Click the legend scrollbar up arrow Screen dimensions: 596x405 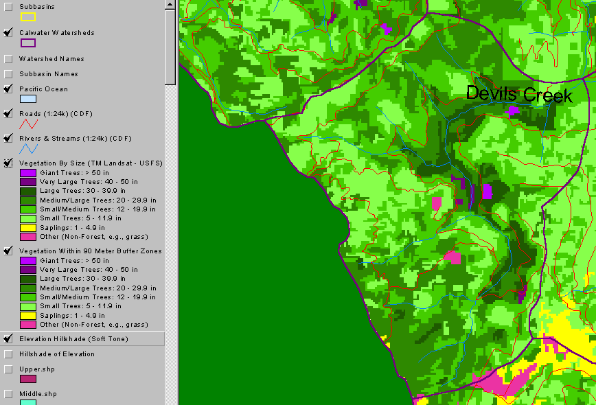(x=170, y=5)
